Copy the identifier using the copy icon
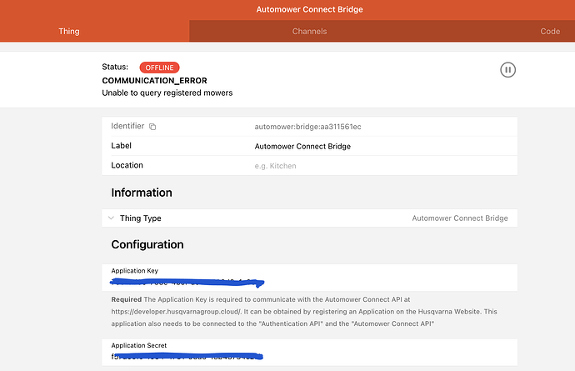This screenshot has height=371, width=575. coord(152,127)
